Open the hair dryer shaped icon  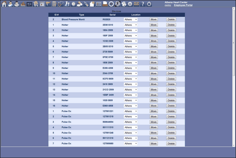tap(48, 4)
